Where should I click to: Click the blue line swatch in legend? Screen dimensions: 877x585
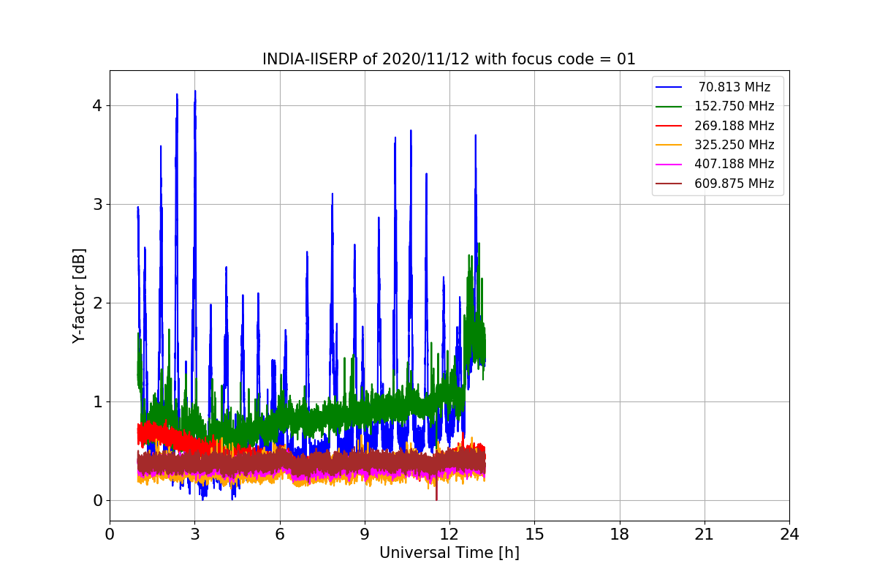click(669, 87)
